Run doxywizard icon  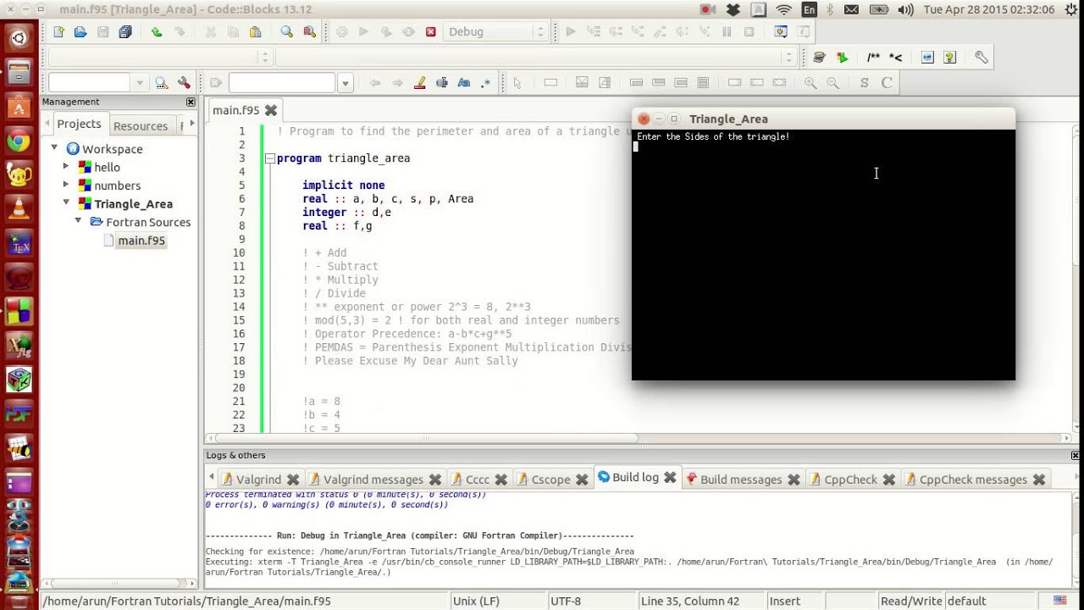pyautogui.click(x=819, y=58)
